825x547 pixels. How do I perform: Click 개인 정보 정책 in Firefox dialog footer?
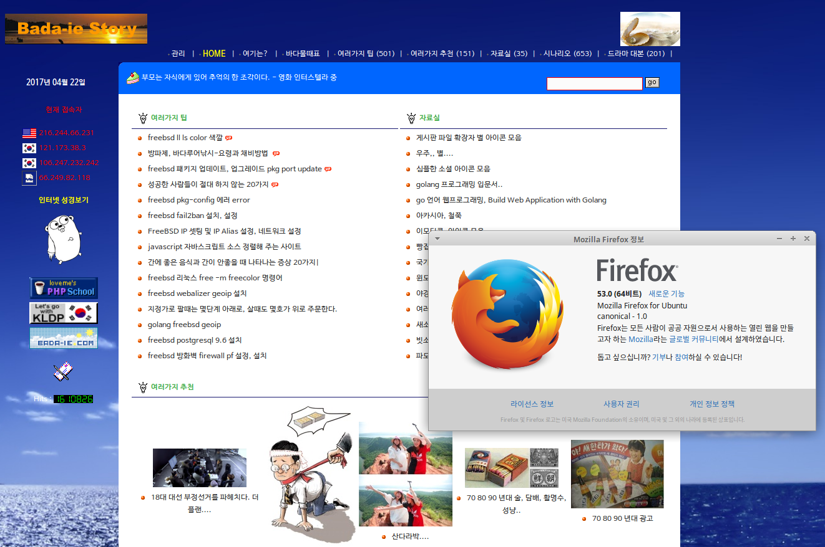pyautogui.click(x=712, y=404)
